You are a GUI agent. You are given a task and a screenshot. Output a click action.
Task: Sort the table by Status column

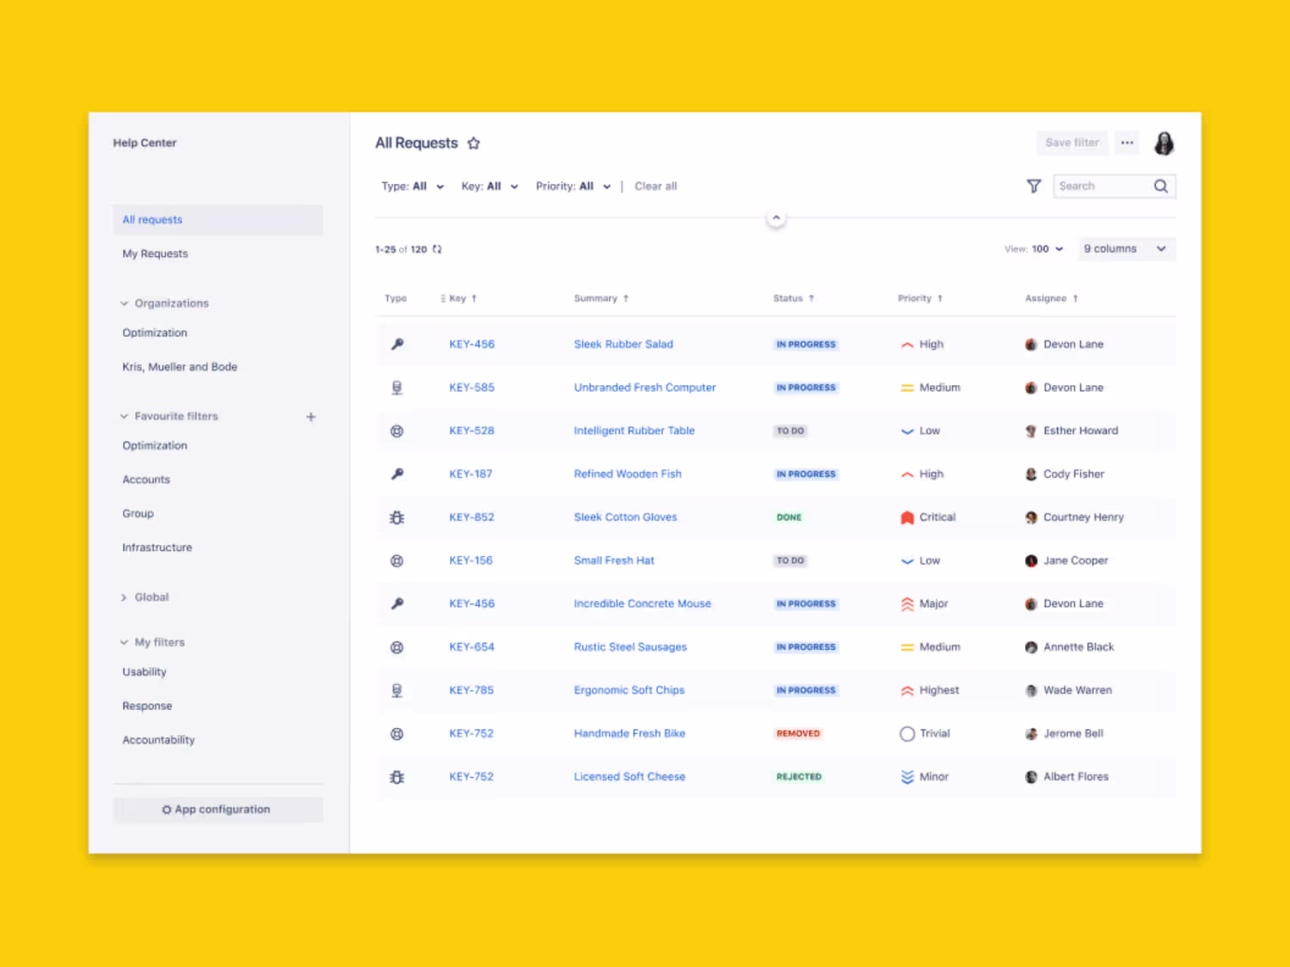(793, 298)
